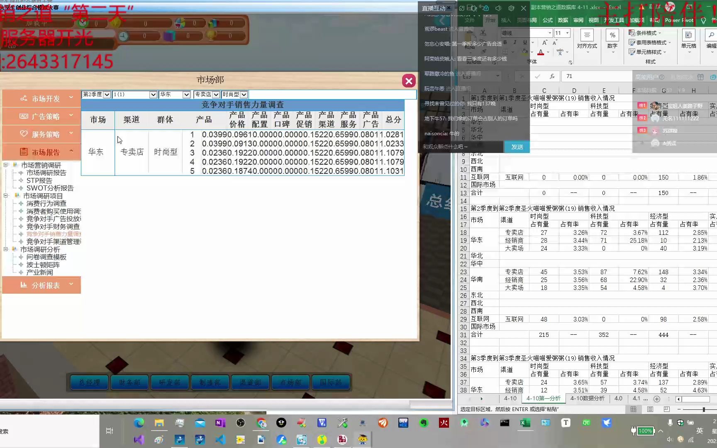
Task: Open the wén phonetic guide tool
Action: pyautogui.click(x=560, y=52)
